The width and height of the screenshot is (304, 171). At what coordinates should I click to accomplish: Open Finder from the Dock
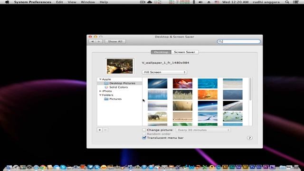(9, 167)
